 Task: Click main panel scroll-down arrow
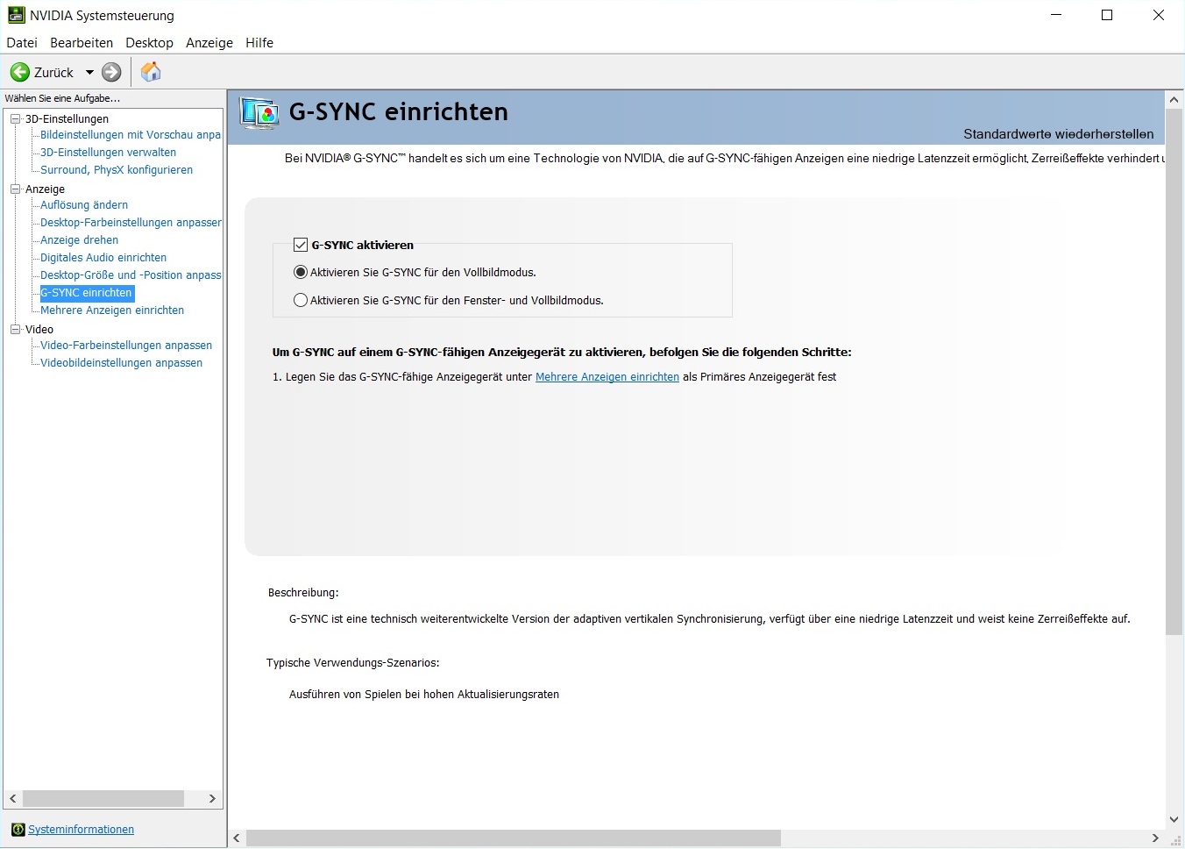tap(1174, 819)
